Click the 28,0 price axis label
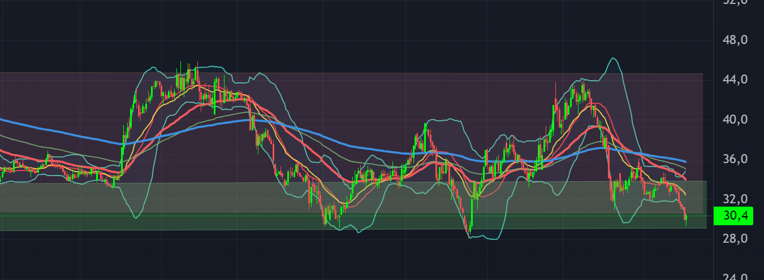 (x=737, y=239)
